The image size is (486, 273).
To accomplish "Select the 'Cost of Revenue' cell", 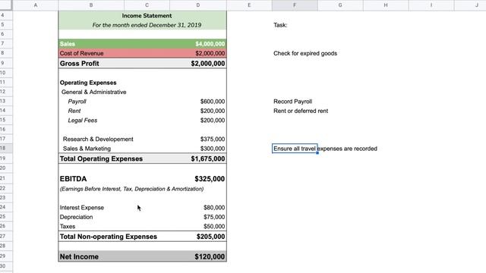I will coord(81,53).
